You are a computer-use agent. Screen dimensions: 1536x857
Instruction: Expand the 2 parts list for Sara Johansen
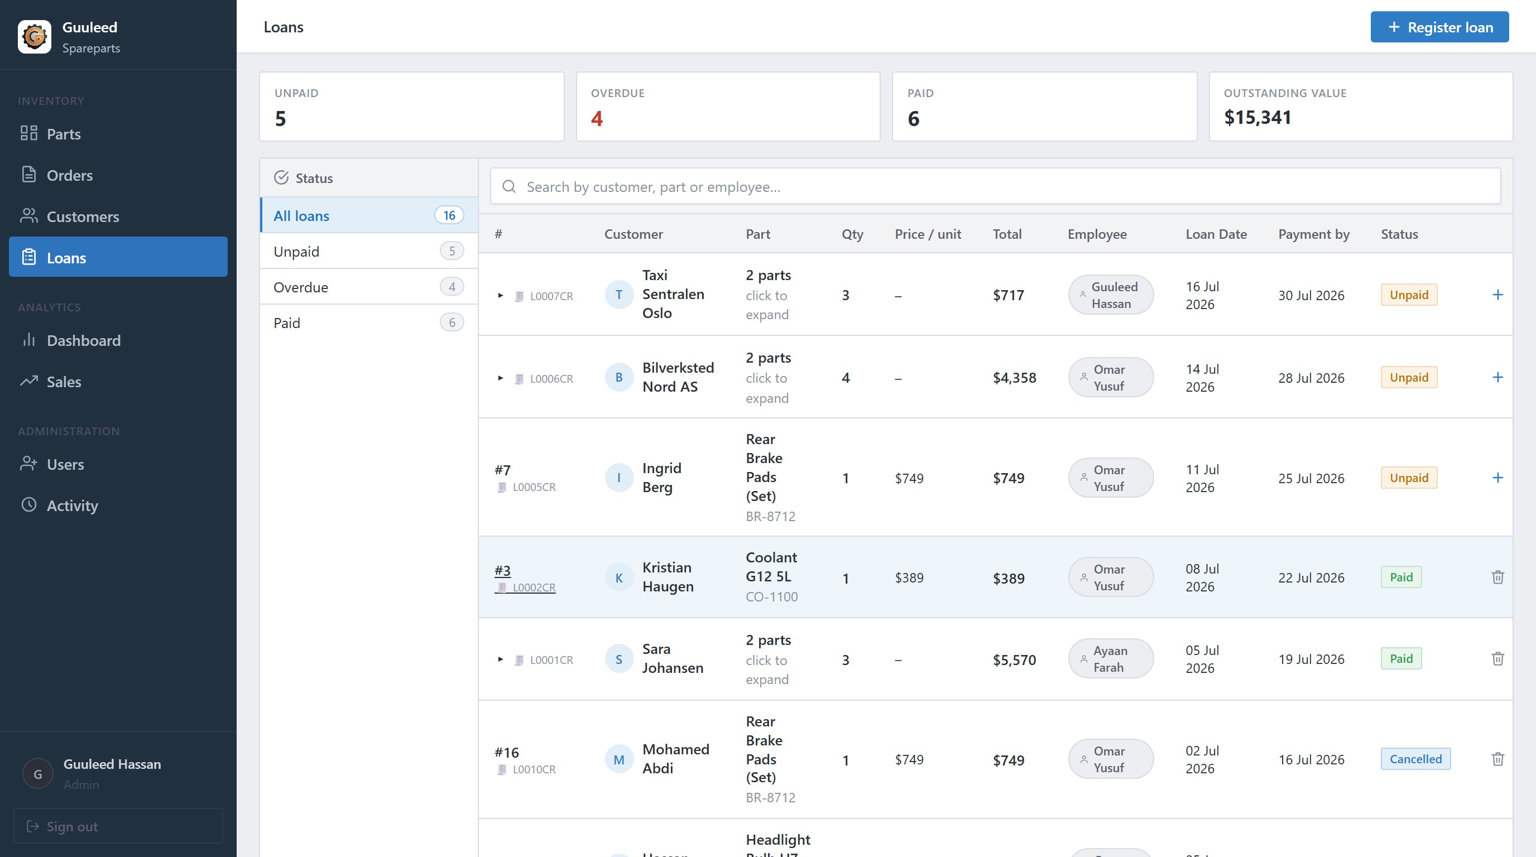point(768,659)
